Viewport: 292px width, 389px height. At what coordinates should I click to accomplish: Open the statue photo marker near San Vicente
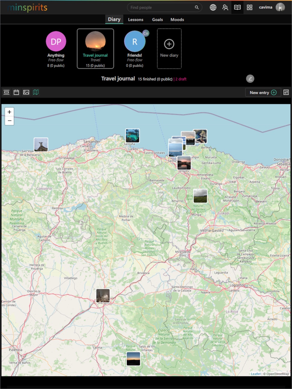pyautogui.click(x=41, y=144)
